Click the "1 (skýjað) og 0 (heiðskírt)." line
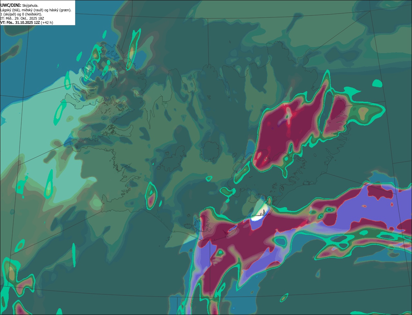This screenshot has width=412, height=315. 21,14
